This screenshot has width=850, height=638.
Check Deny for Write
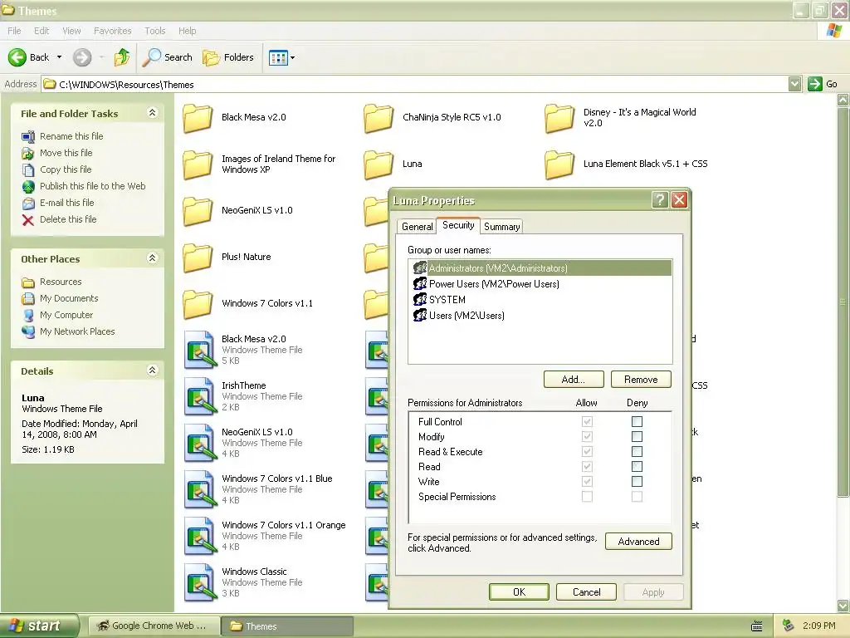(x=637, y=481)
